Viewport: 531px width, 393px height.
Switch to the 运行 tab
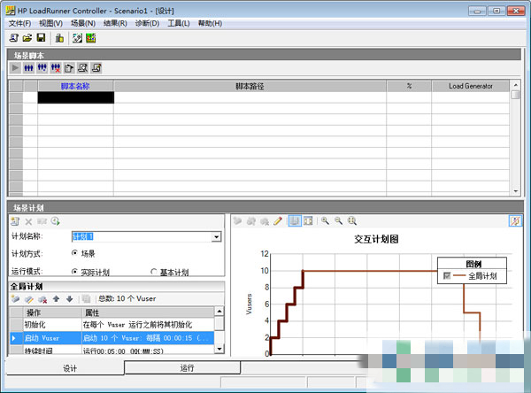tap(182, 367)
